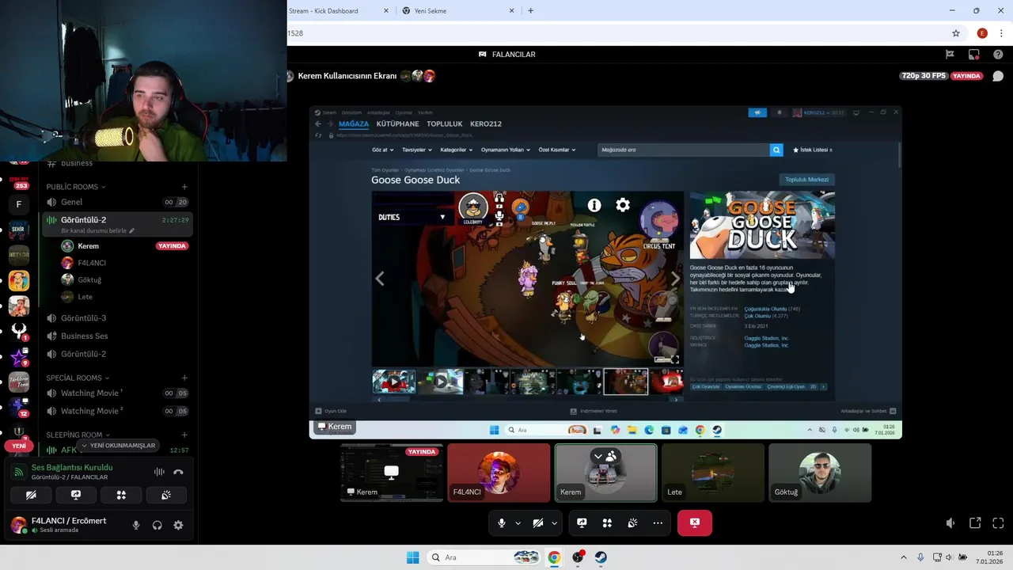The image size is (1013, 570).
Task: Open soundboard in voice panel
Action: [x=166, y=495]
